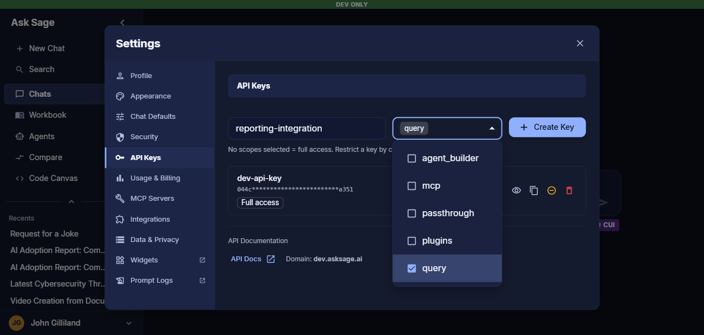The width and height of the screenshot is (704, 335).
Task: Click the Appearance palette icon
Action: pos(120,96)
